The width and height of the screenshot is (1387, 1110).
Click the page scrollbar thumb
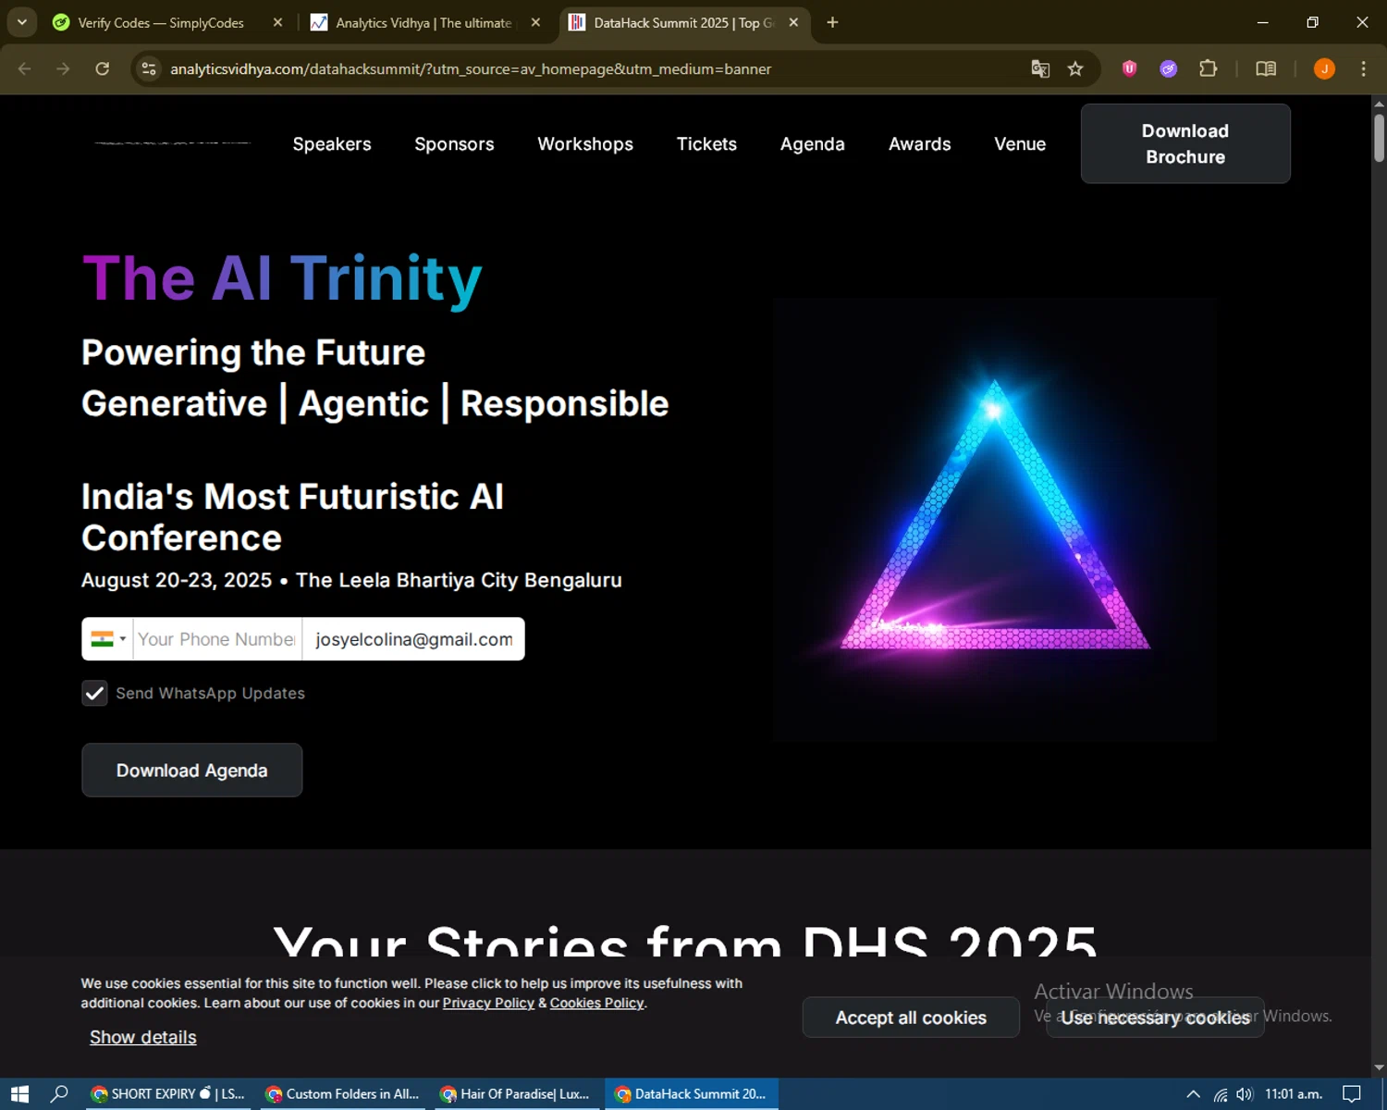click(1379, 137)
